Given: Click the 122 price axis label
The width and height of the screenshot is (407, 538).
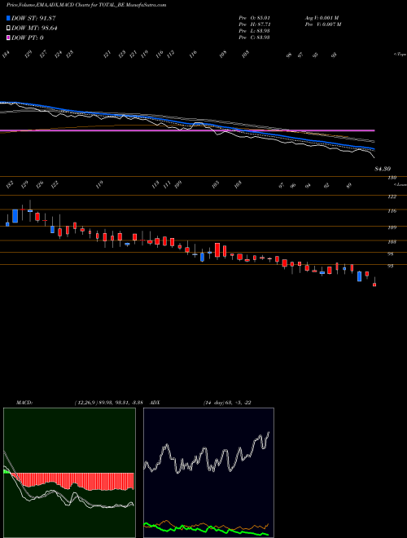Looking at the screenshot, I should point(392,196).
